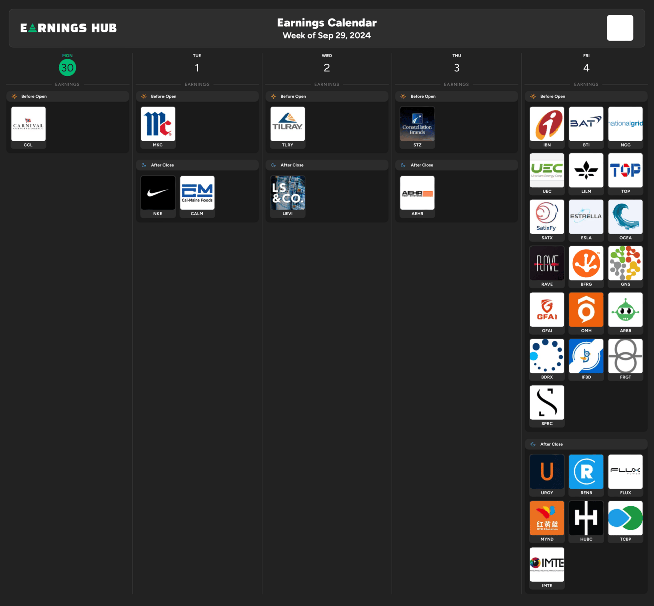Click Friday's Before Open header
This screenshot has height=606, width=654.
(586, 96)
